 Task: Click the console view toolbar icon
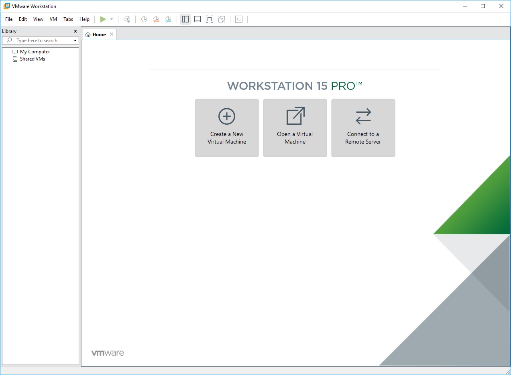239,19
